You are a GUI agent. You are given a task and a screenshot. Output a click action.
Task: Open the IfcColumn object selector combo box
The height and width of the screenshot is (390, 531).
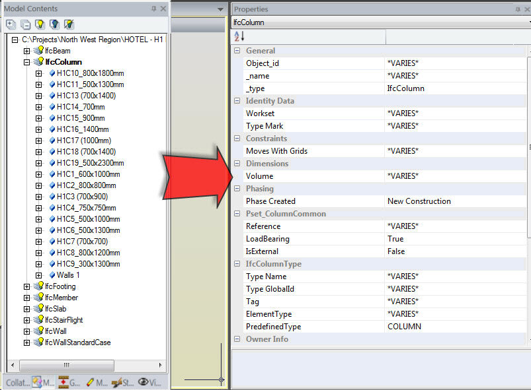point(381,22)
